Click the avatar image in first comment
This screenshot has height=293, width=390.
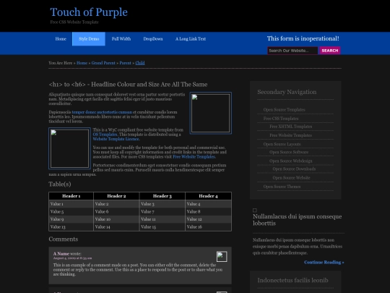(222, 257)
